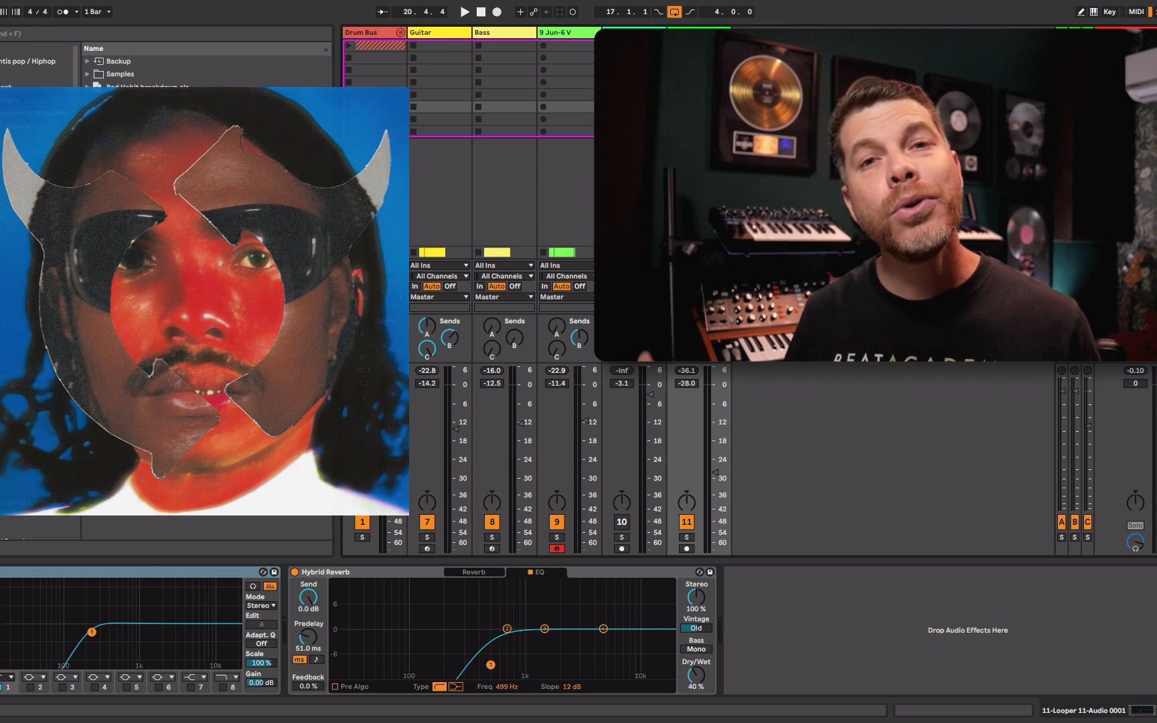Expand the Samples folder in browser
Viewport: 1157px width, 723px height.
pos(87,74)
